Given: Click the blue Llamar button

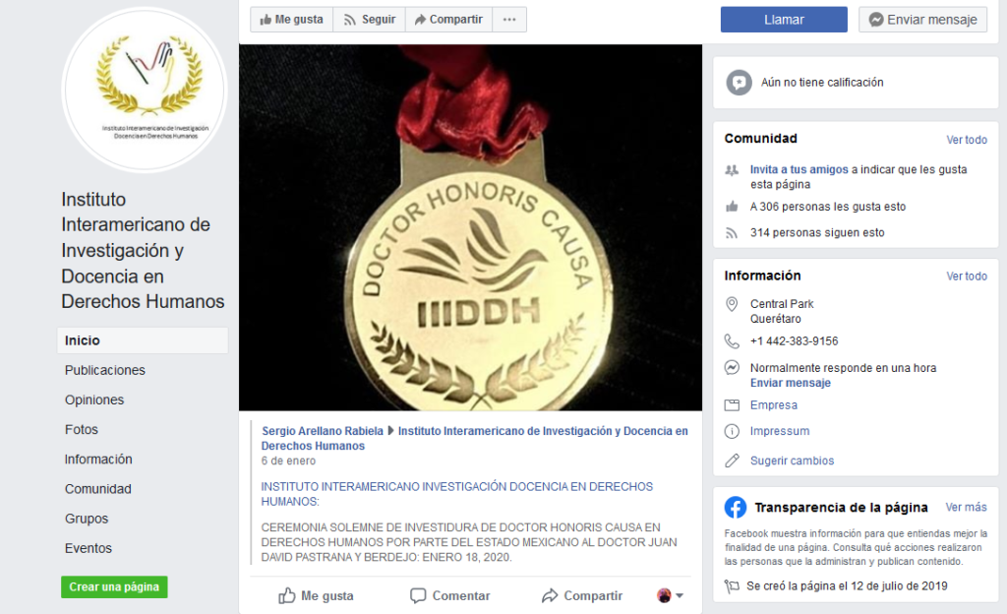Looking at the screenshot, I should (x=784, y=20).
